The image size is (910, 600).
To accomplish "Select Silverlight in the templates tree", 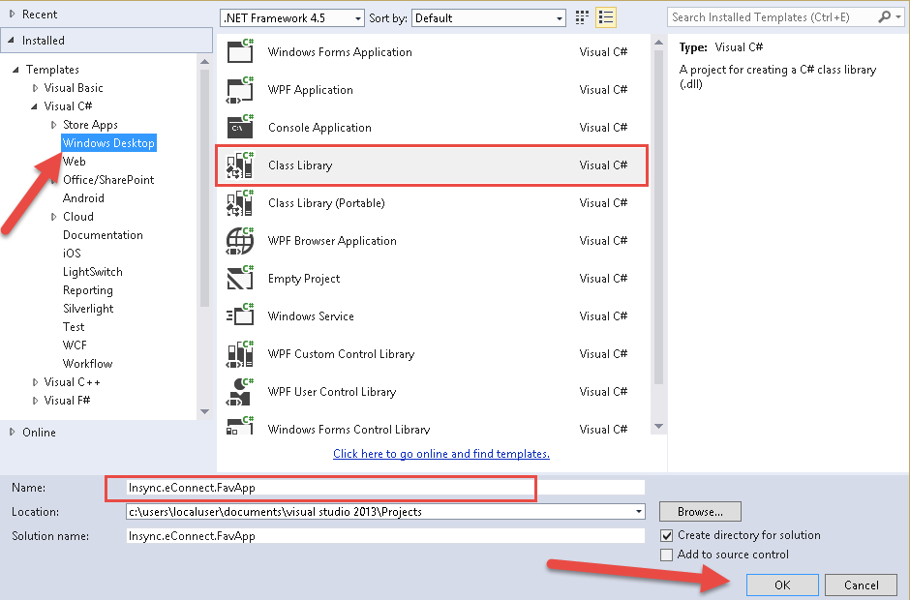I will point(88,309).
